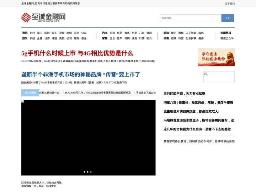
Task: Click the 全国热线 heading link
Action: tap(226, 33)
